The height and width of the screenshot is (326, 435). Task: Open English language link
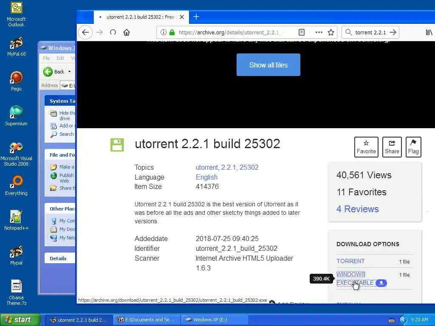(x=206, y=177)
